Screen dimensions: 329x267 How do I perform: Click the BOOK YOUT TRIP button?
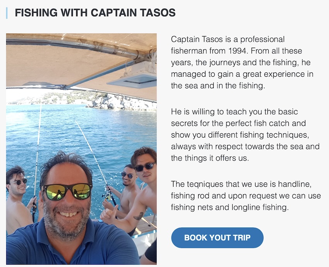[217, 238]
